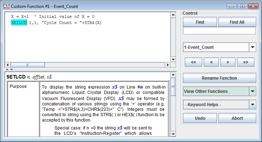Click the split pane collapse-up arrow
The image size is (262, 142).
point(7,70)
